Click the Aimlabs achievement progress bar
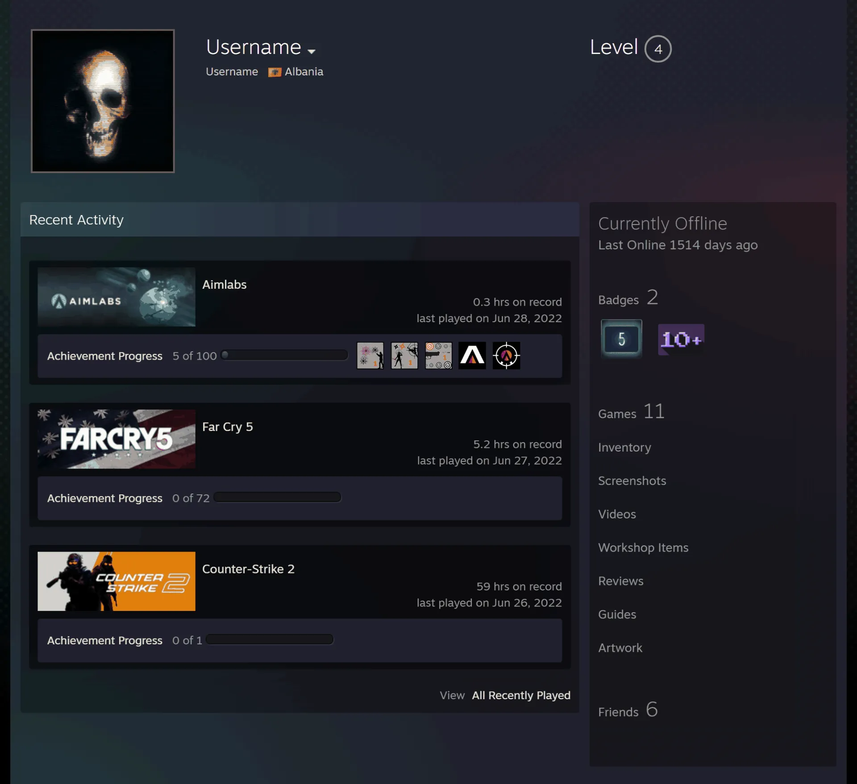Viewport: 857px width, 784px height. point(284,355)
